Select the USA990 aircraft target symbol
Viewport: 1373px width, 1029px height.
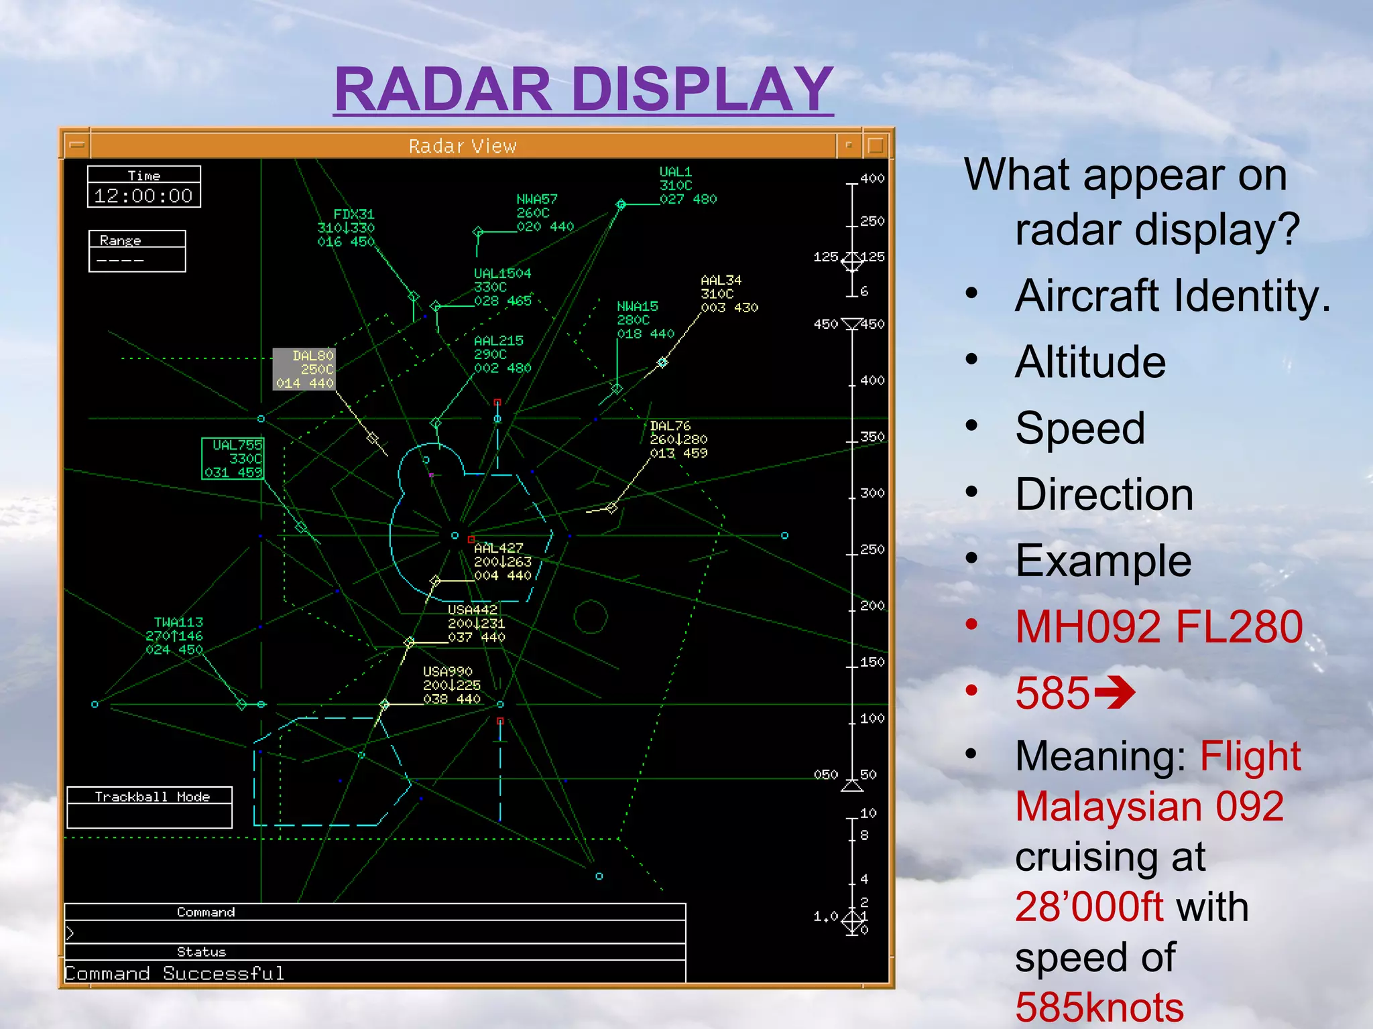[384, 705]
